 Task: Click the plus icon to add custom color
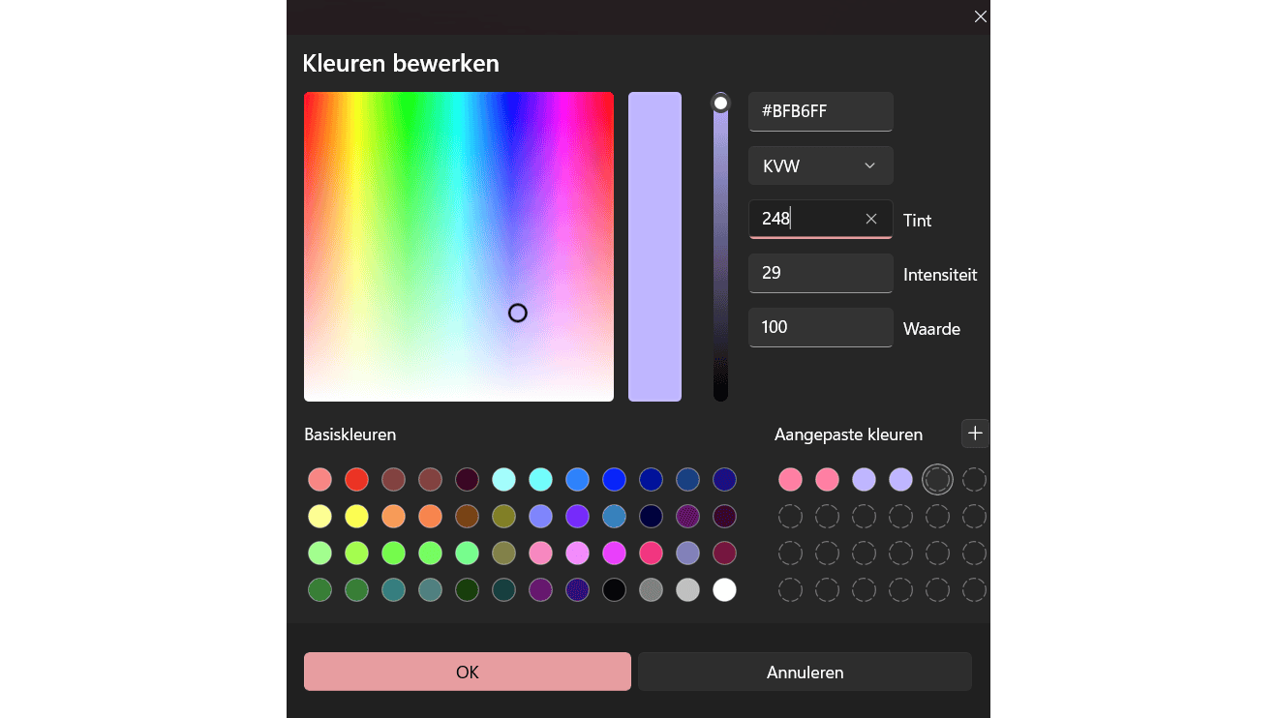(975, 434)
